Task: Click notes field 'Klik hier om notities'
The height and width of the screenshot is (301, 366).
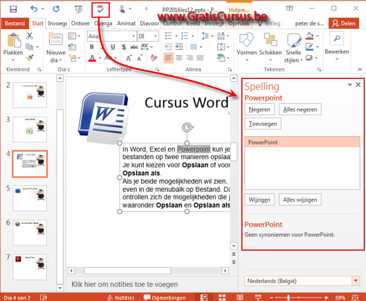Action: pyautogui.click(x=125, y=284)
